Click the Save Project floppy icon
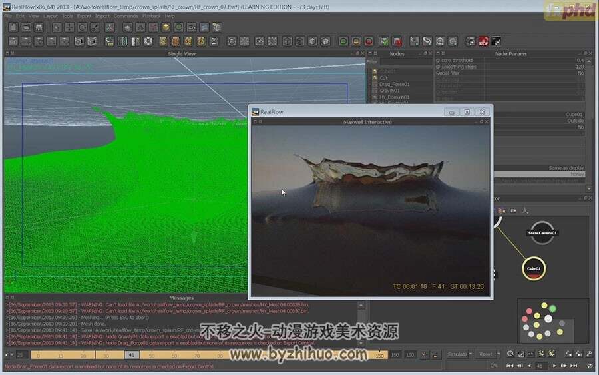 pos(39,27)
